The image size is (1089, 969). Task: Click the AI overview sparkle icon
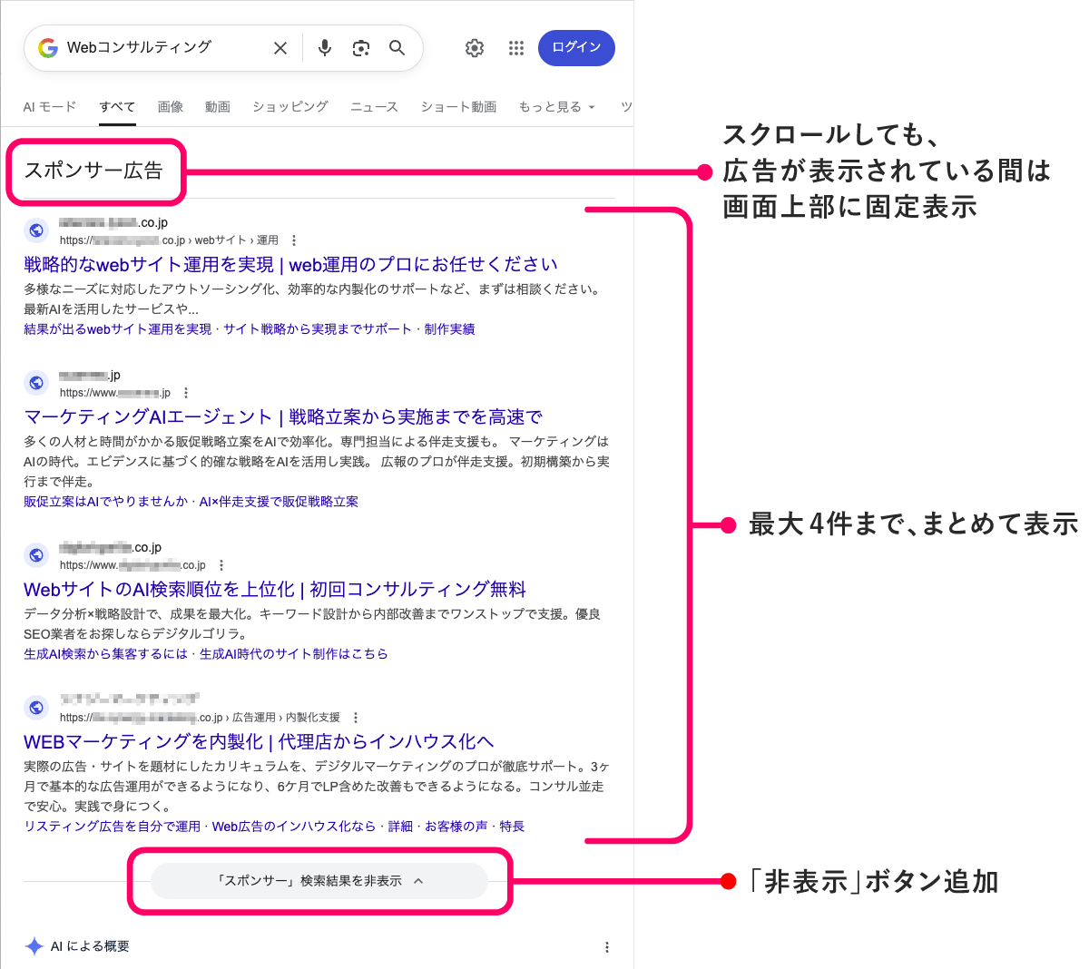tap(34, 946)
